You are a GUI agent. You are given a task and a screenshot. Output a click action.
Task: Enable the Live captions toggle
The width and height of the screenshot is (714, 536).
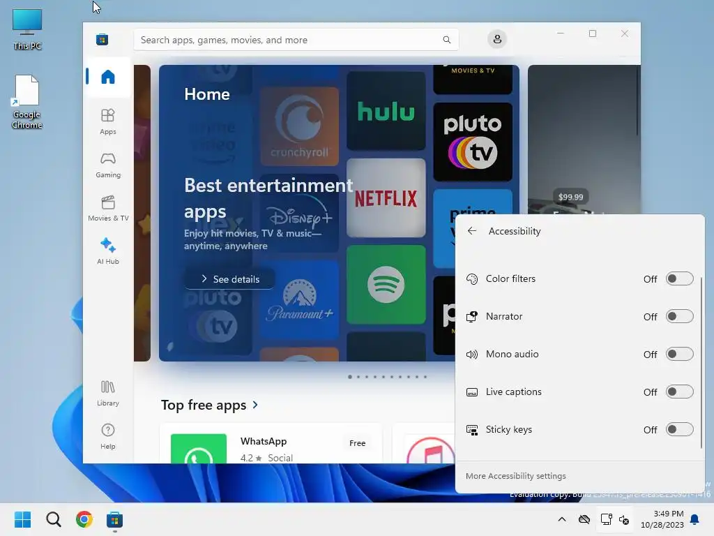(x=679, y=392)
